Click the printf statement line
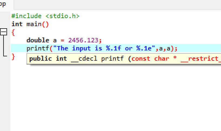221x131 pixels. [102, 48]
